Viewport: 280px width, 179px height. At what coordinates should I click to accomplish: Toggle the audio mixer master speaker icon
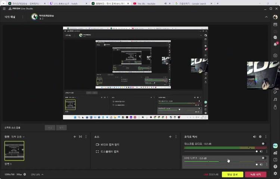point(255,137)
